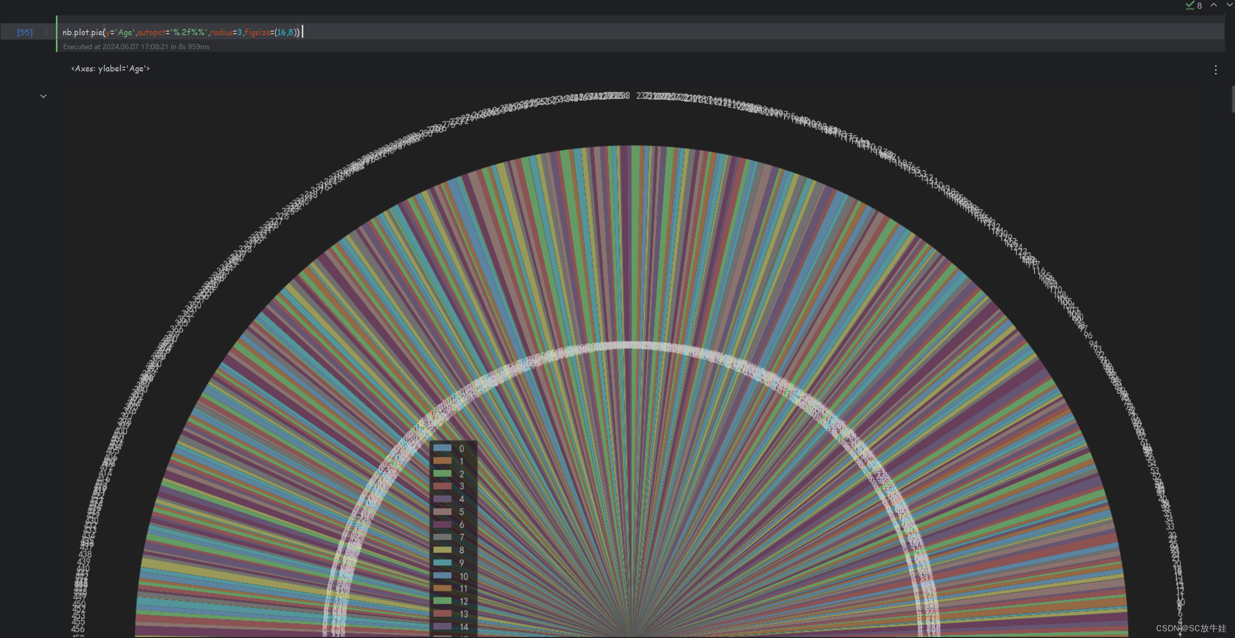Click the line number 1 in the cell gutter
The image size is (1235, 638).
(x=46, y=32)
